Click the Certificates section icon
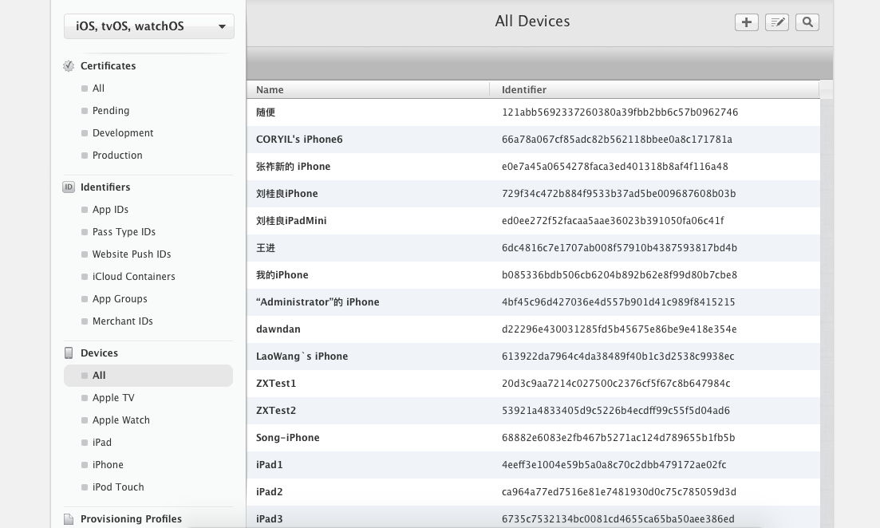 point(69,66)
